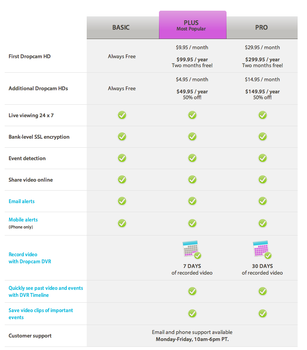This screenshot has width=307, height=350.
Task: Open Save video clips of important events link
Action: coord(41,314)
